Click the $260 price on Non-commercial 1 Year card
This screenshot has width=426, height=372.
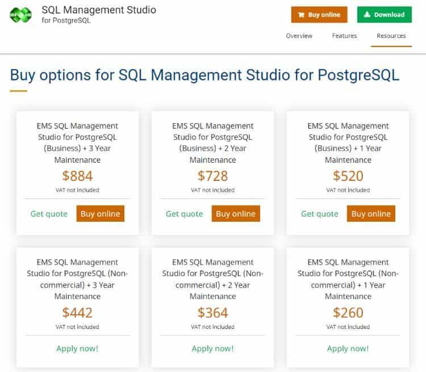pos(348,312)
